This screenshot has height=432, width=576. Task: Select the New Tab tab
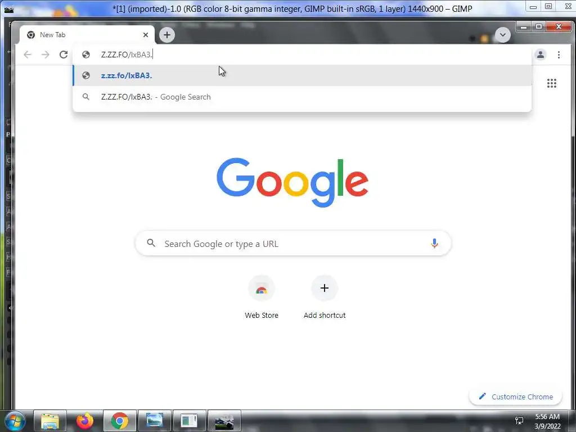tap(87, 35)
